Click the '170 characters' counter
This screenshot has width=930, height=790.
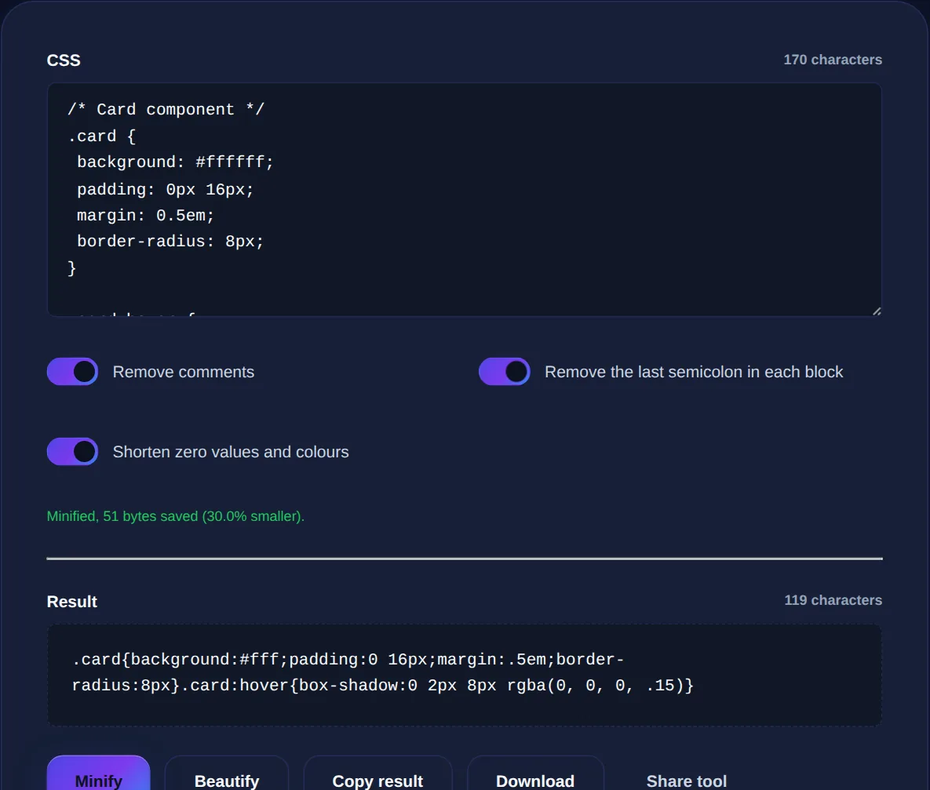(x=833, y=60)
